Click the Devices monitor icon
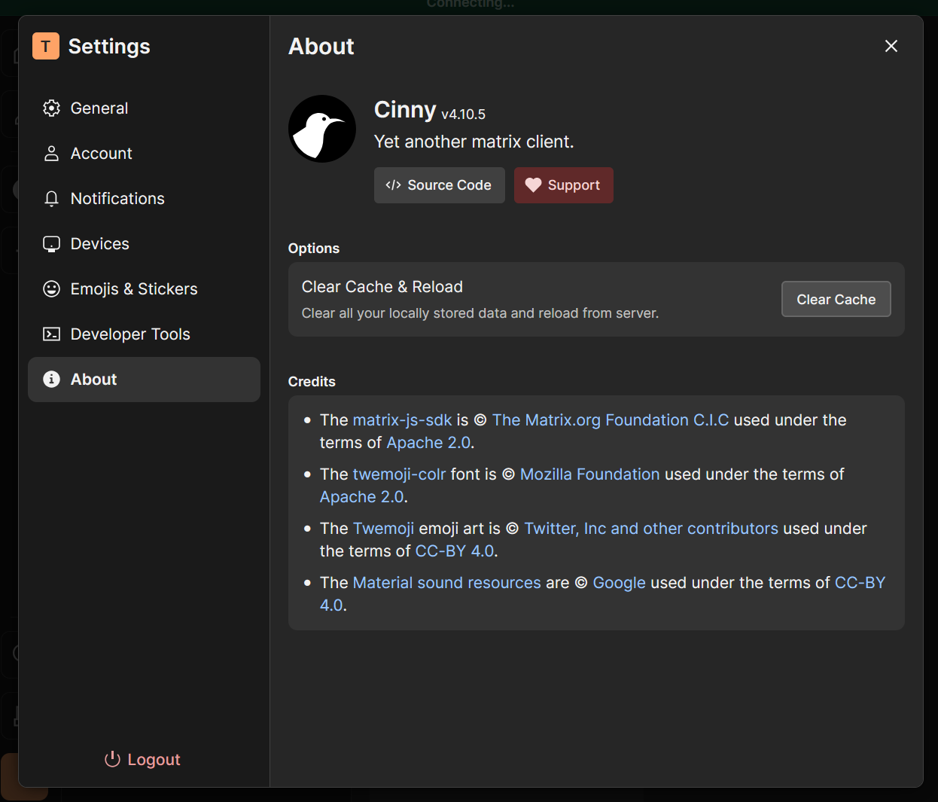The image size is (938, 802). pyautogui.click(x=51, y=244)
